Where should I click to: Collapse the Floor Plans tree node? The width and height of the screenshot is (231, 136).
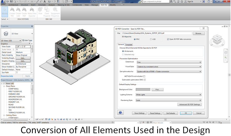coord(4,86)
